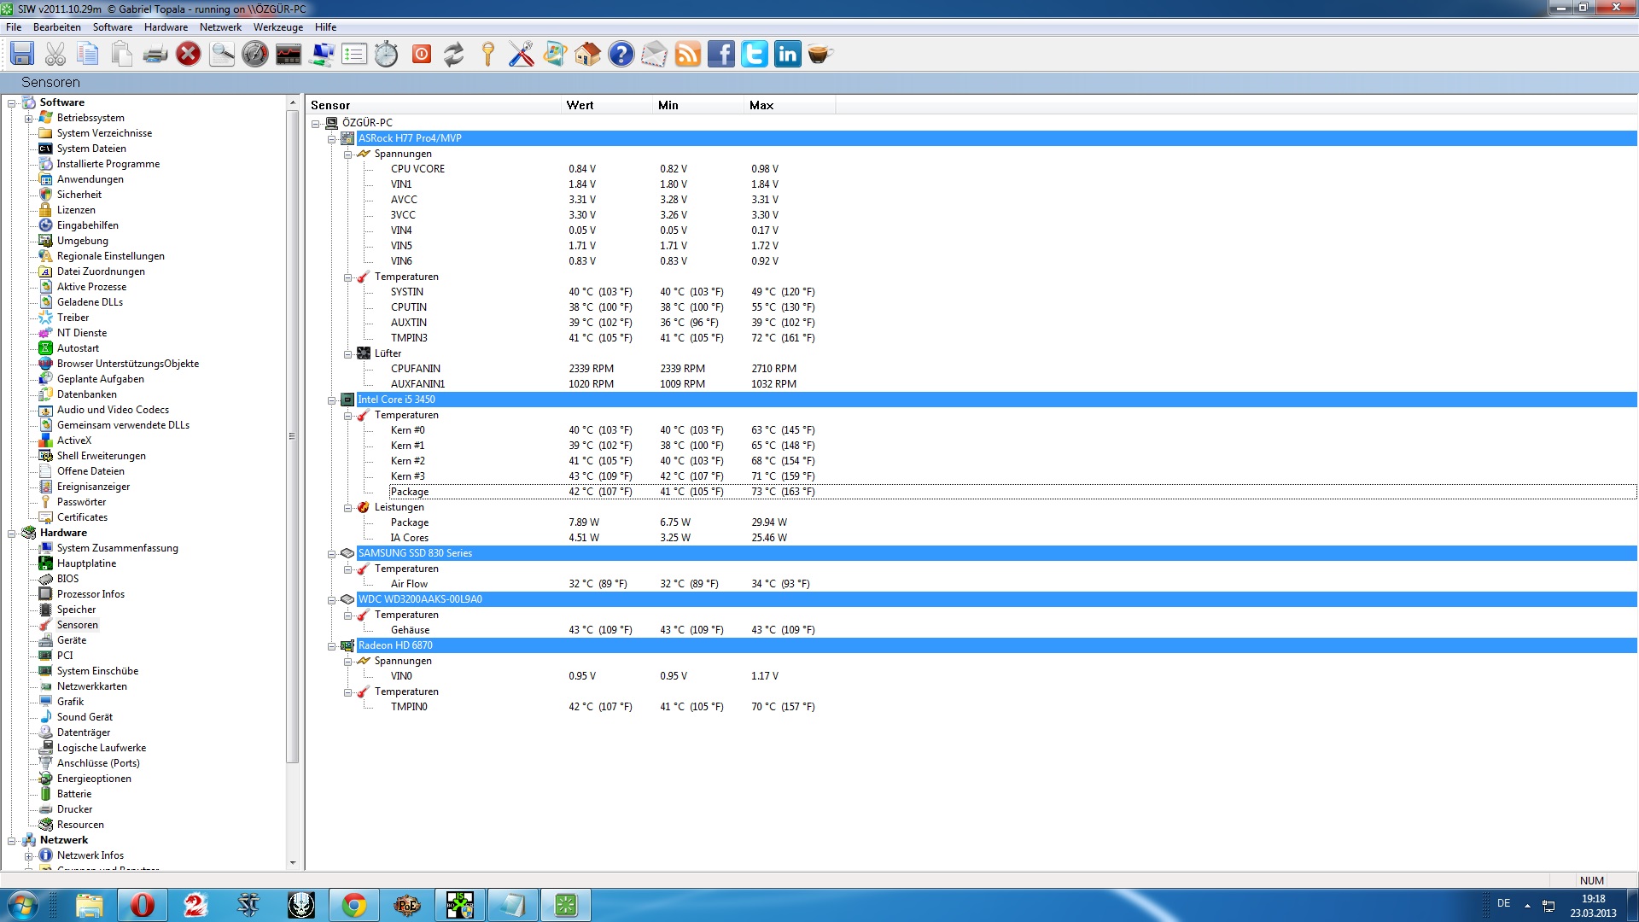Click the Wert column header
The width and height of the screenshot is (1639, 922).
pos(580,105)
